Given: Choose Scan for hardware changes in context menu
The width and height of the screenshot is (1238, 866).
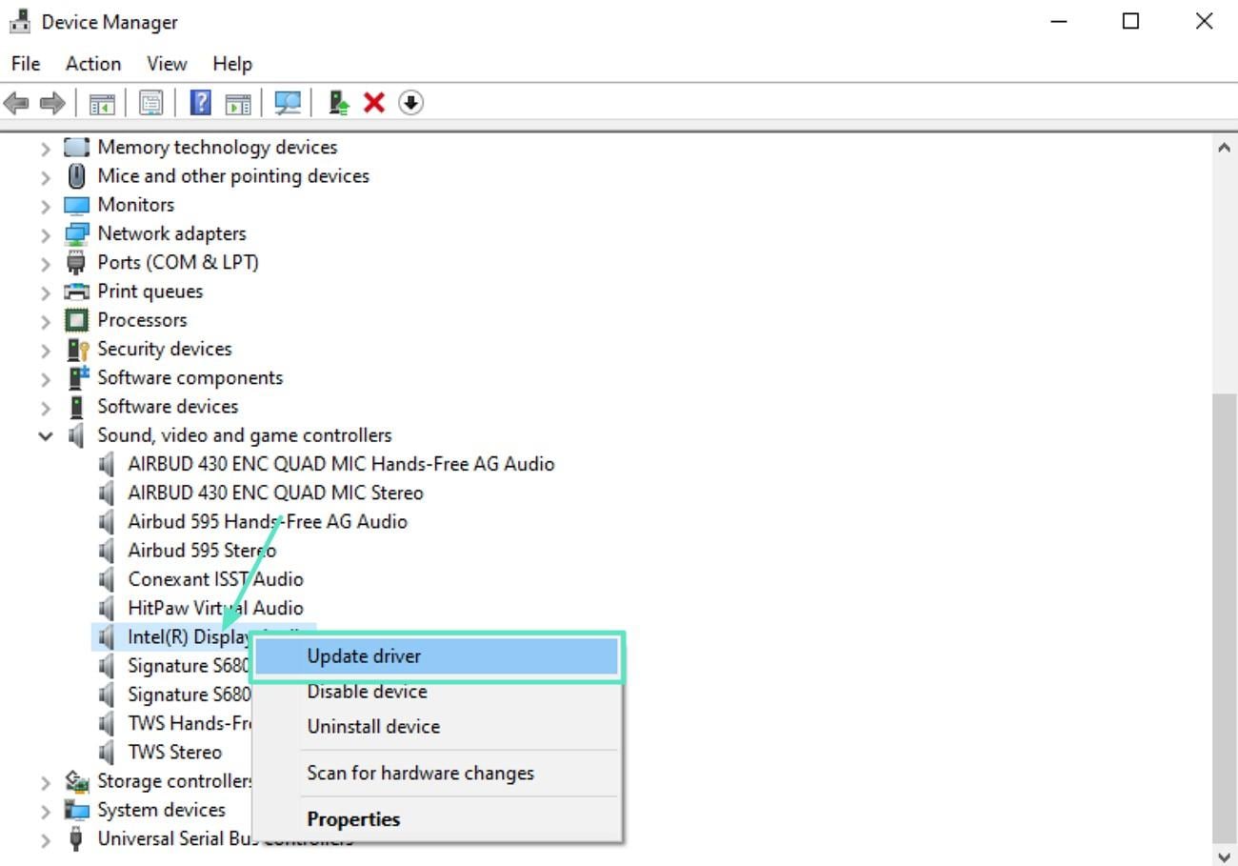Looking at the screenshot, I should [x=437, y=774].
